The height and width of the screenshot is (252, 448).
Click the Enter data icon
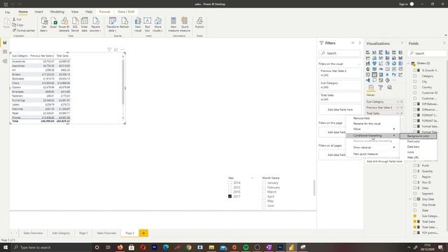pos(84,24)
